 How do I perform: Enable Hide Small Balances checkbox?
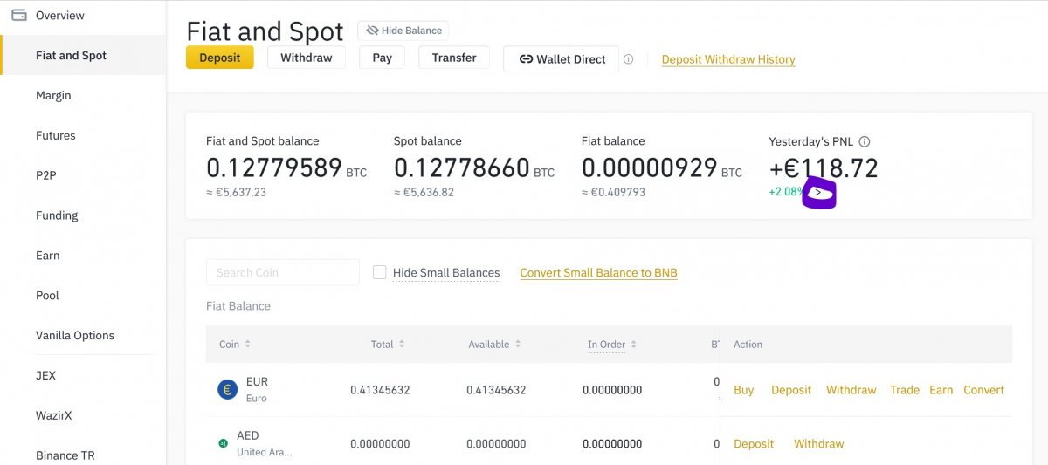379,272
